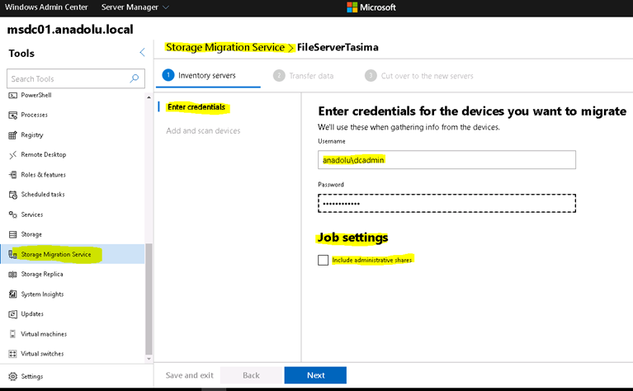The image size is (633, 391).
Task: Click the Next button
Action: (315, 375)
